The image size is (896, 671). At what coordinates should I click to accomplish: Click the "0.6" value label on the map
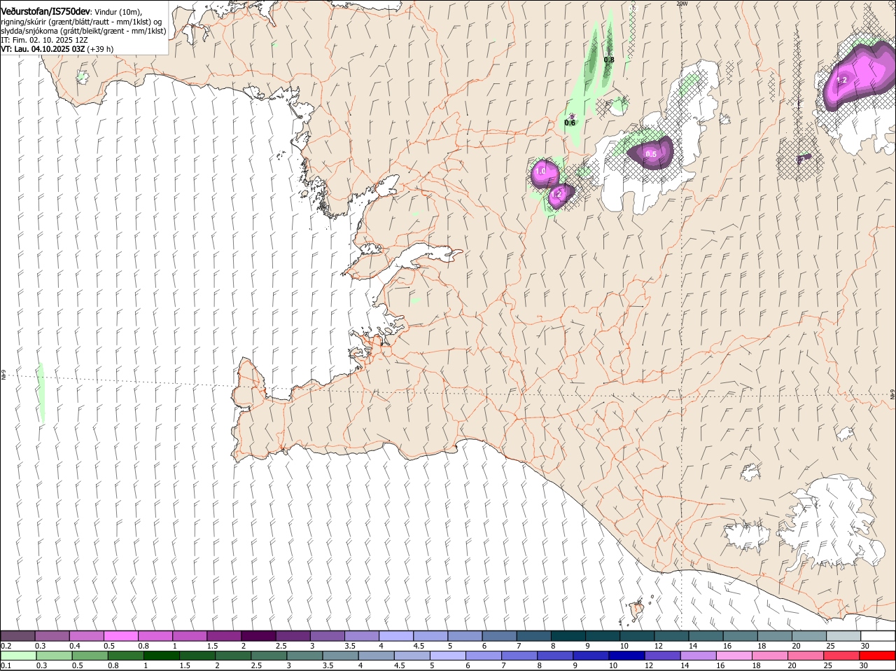[x=570, y=123]
